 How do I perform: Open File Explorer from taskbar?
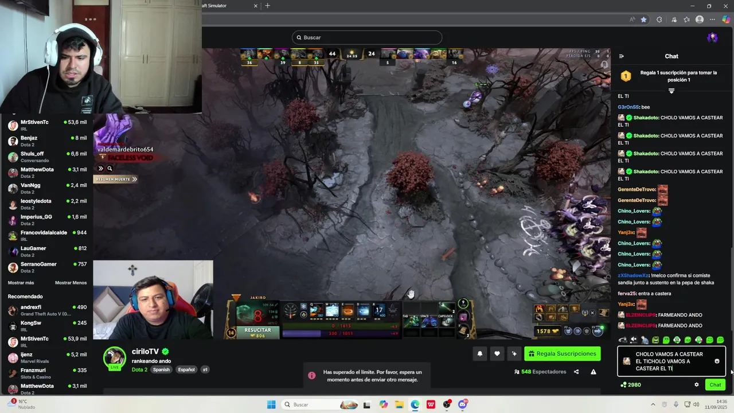pyautogui.click(x=399, y=404)
